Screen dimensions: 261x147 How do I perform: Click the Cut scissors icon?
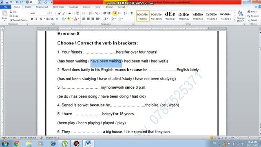click(11, 12)
